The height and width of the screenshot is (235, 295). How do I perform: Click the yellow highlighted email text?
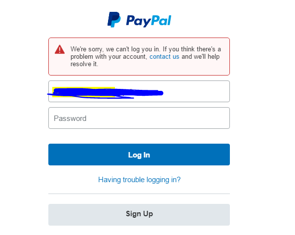click(x=83, y=92)
